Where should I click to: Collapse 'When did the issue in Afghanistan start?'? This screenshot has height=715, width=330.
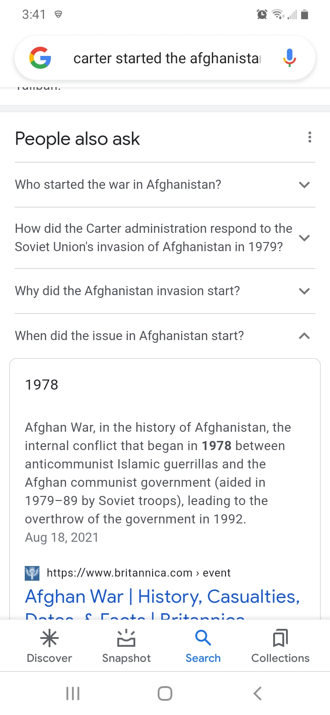(x=304, y=336)
